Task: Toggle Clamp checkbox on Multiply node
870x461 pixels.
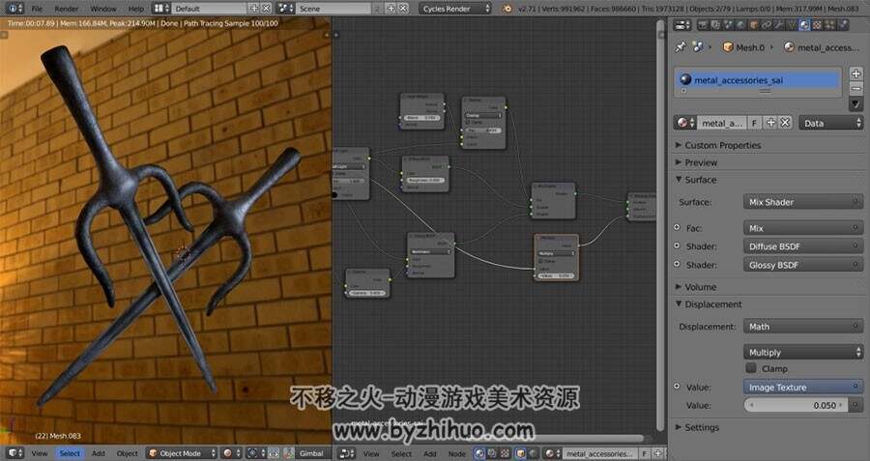Action: 541,261
